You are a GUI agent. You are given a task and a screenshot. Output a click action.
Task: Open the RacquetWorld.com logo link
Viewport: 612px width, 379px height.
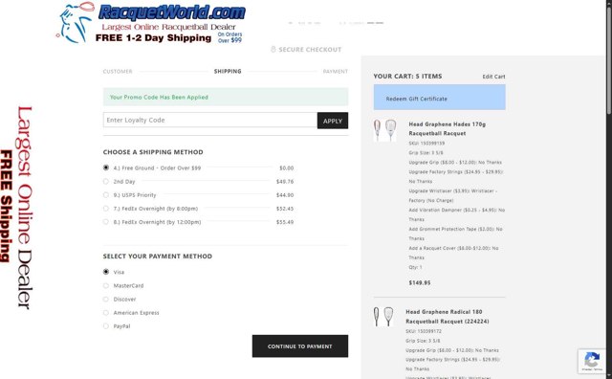(x=151, y=22)
